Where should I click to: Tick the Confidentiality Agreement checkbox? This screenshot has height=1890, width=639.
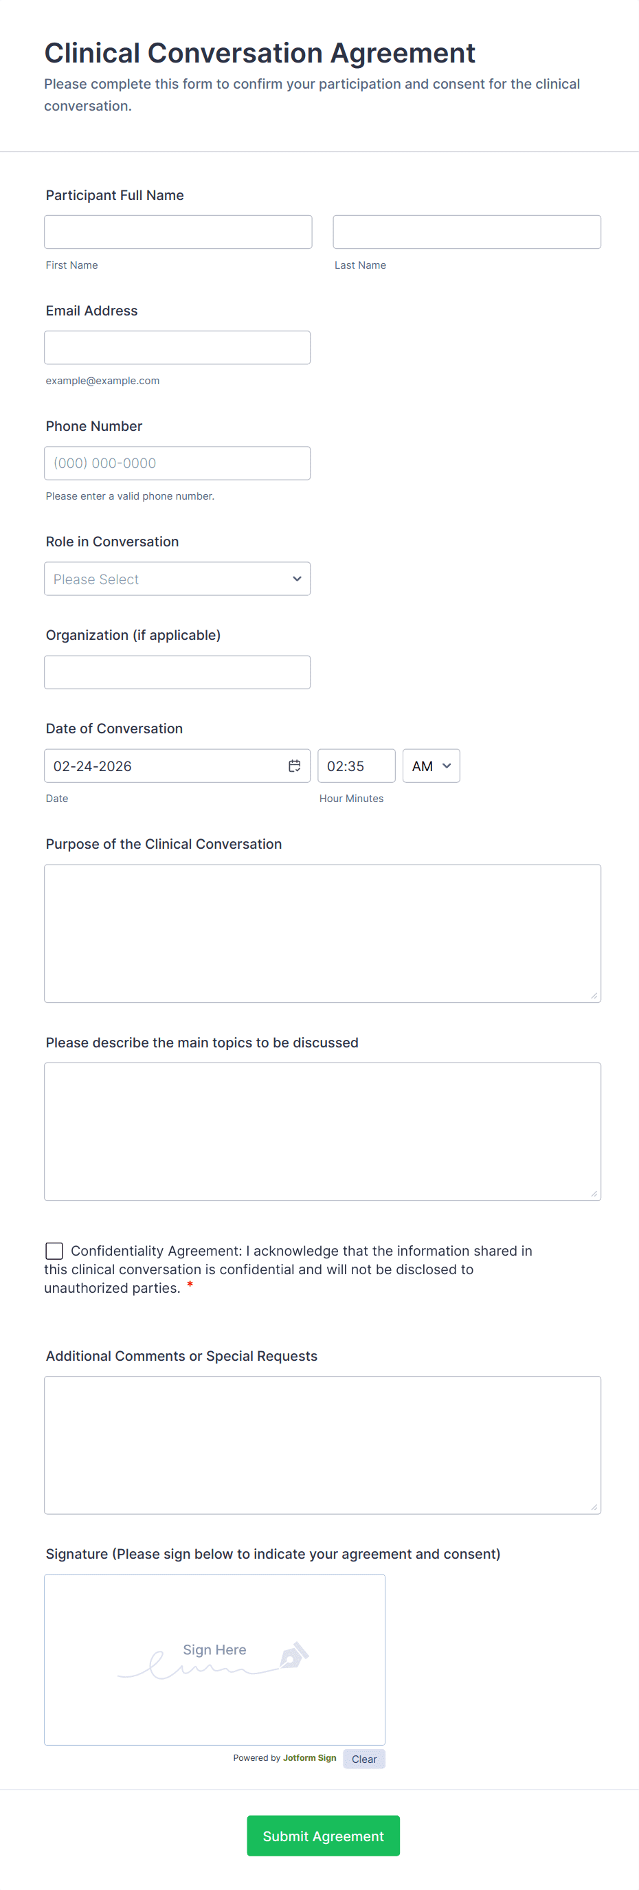[x=54, y=1250]
